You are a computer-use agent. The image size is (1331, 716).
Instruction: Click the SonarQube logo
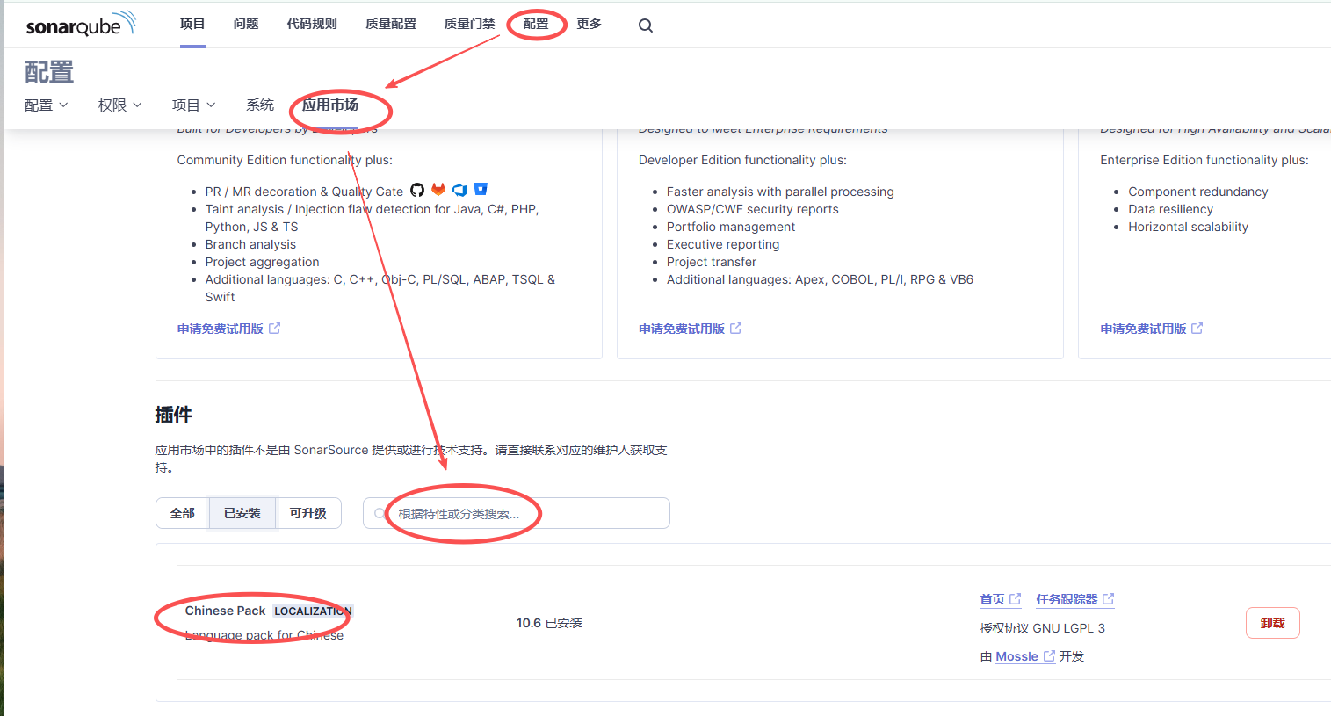(81, 24)
